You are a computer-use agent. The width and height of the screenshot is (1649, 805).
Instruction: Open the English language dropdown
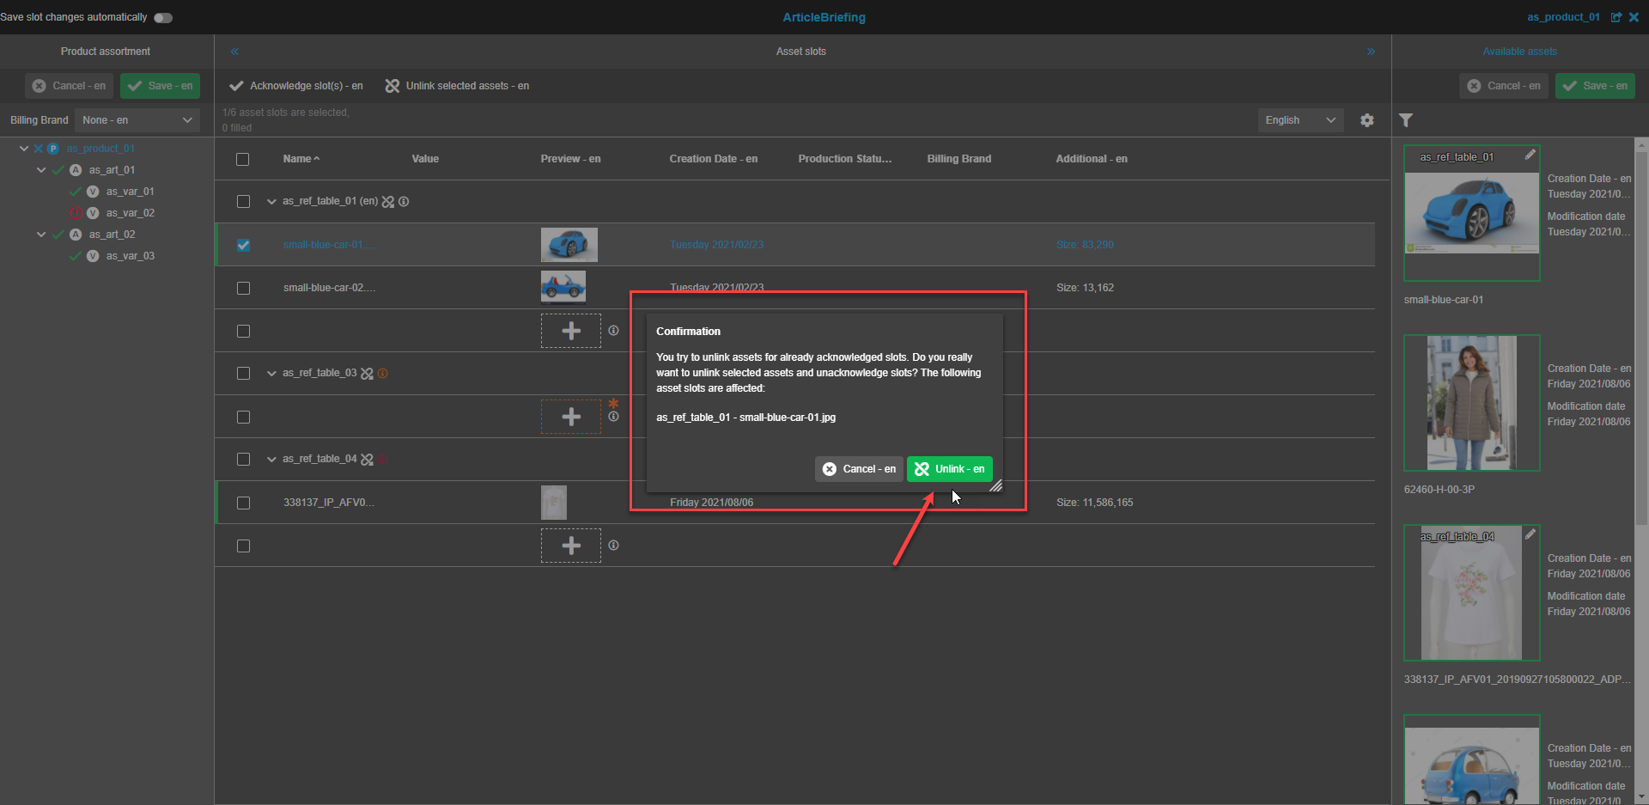(x=1299, y=119)
